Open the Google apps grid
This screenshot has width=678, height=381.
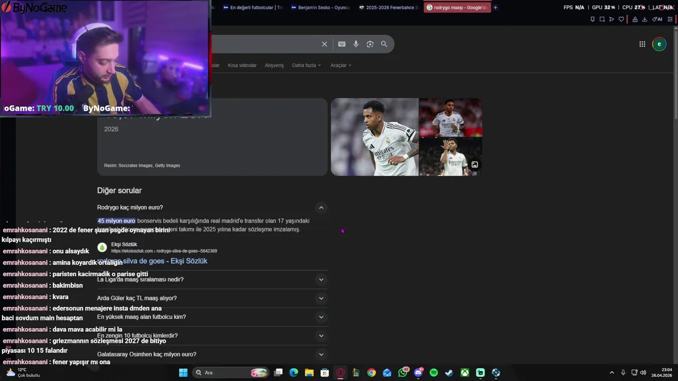(642, 44)
